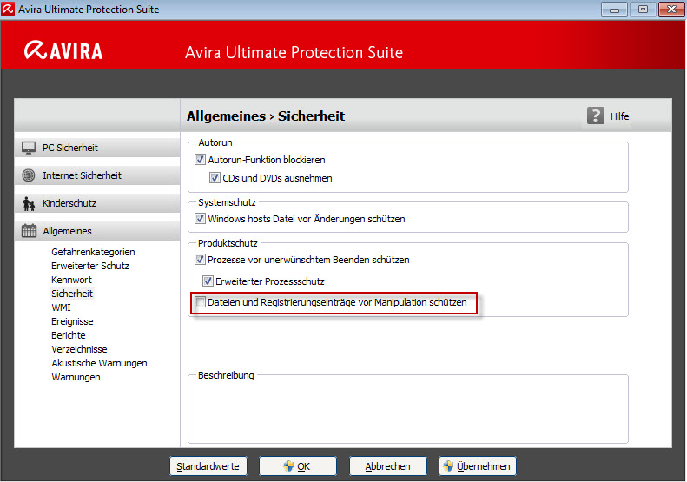This screenshot has width=687, height=482.
Task: Collapse the Allgemeines section
Action: 97,231
